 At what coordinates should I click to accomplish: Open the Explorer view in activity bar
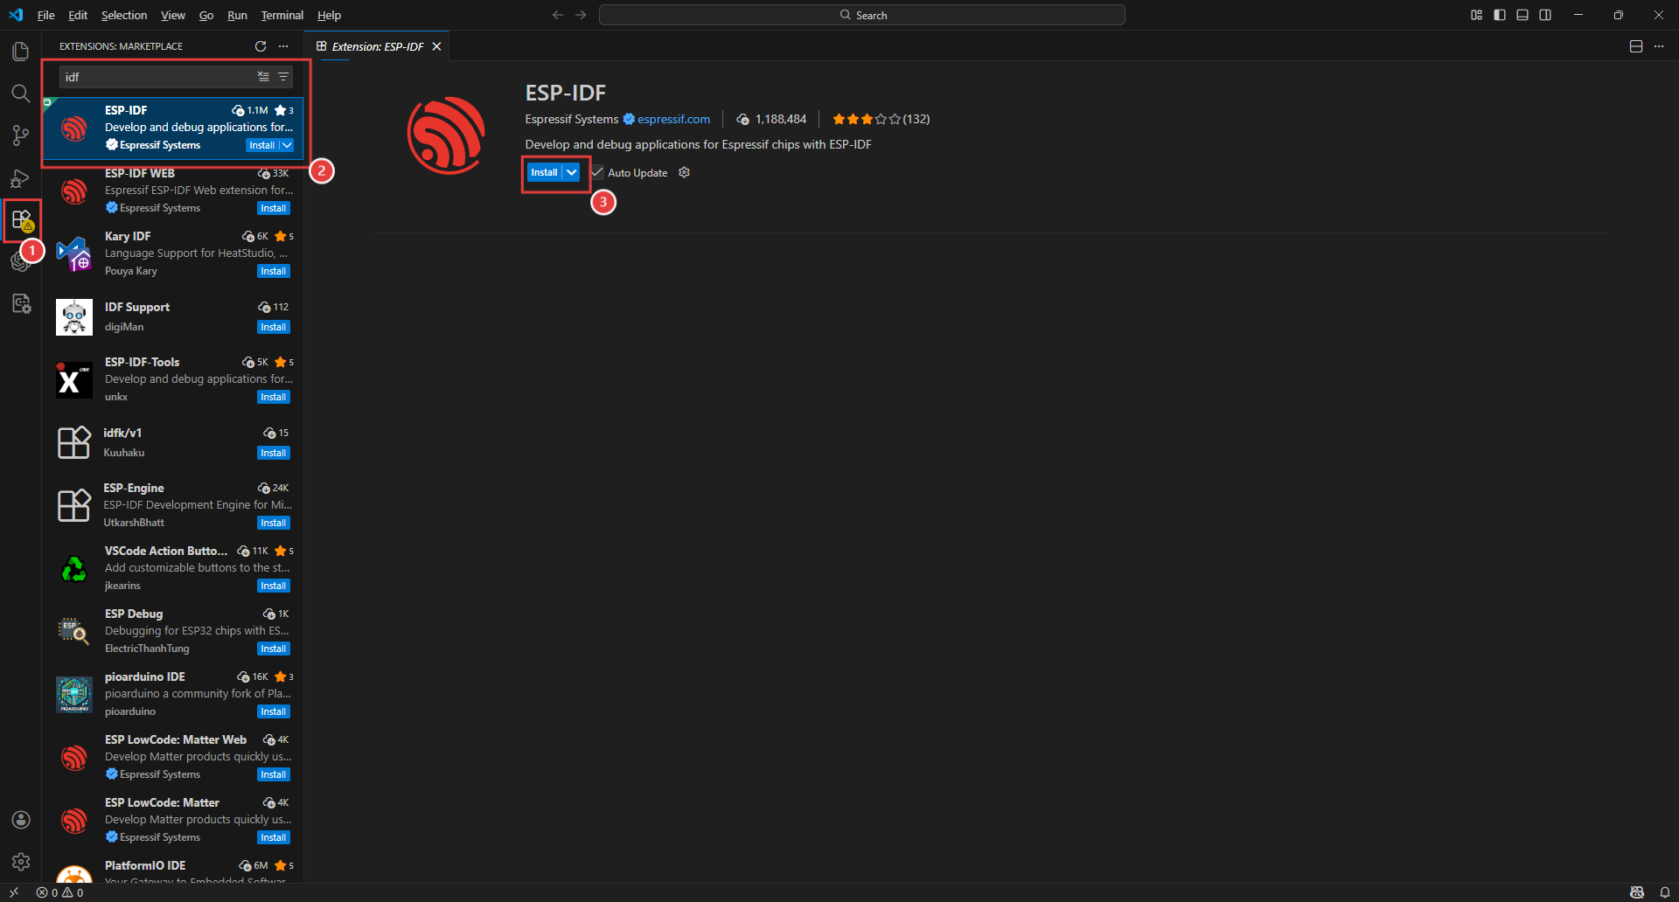tap(21, 52)
